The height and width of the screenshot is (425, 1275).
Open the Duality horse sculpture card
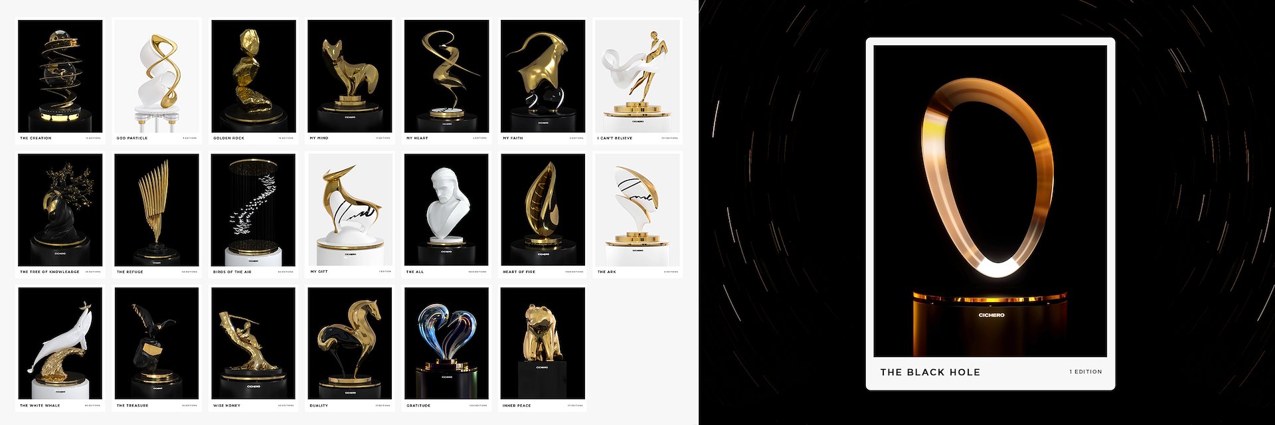(x=350, y=348)
